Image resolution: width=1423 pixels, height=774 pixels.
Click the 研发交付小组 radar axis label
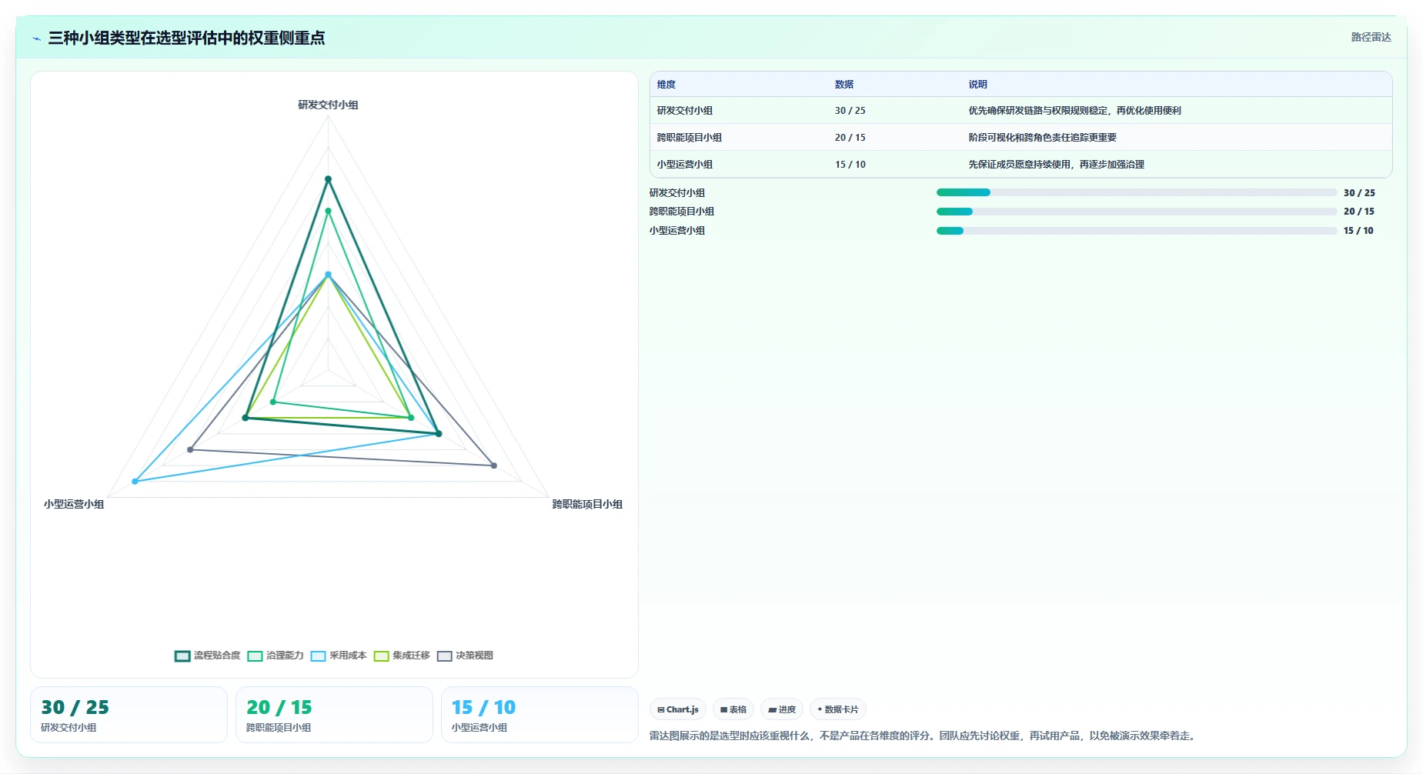tap(329, 105)
